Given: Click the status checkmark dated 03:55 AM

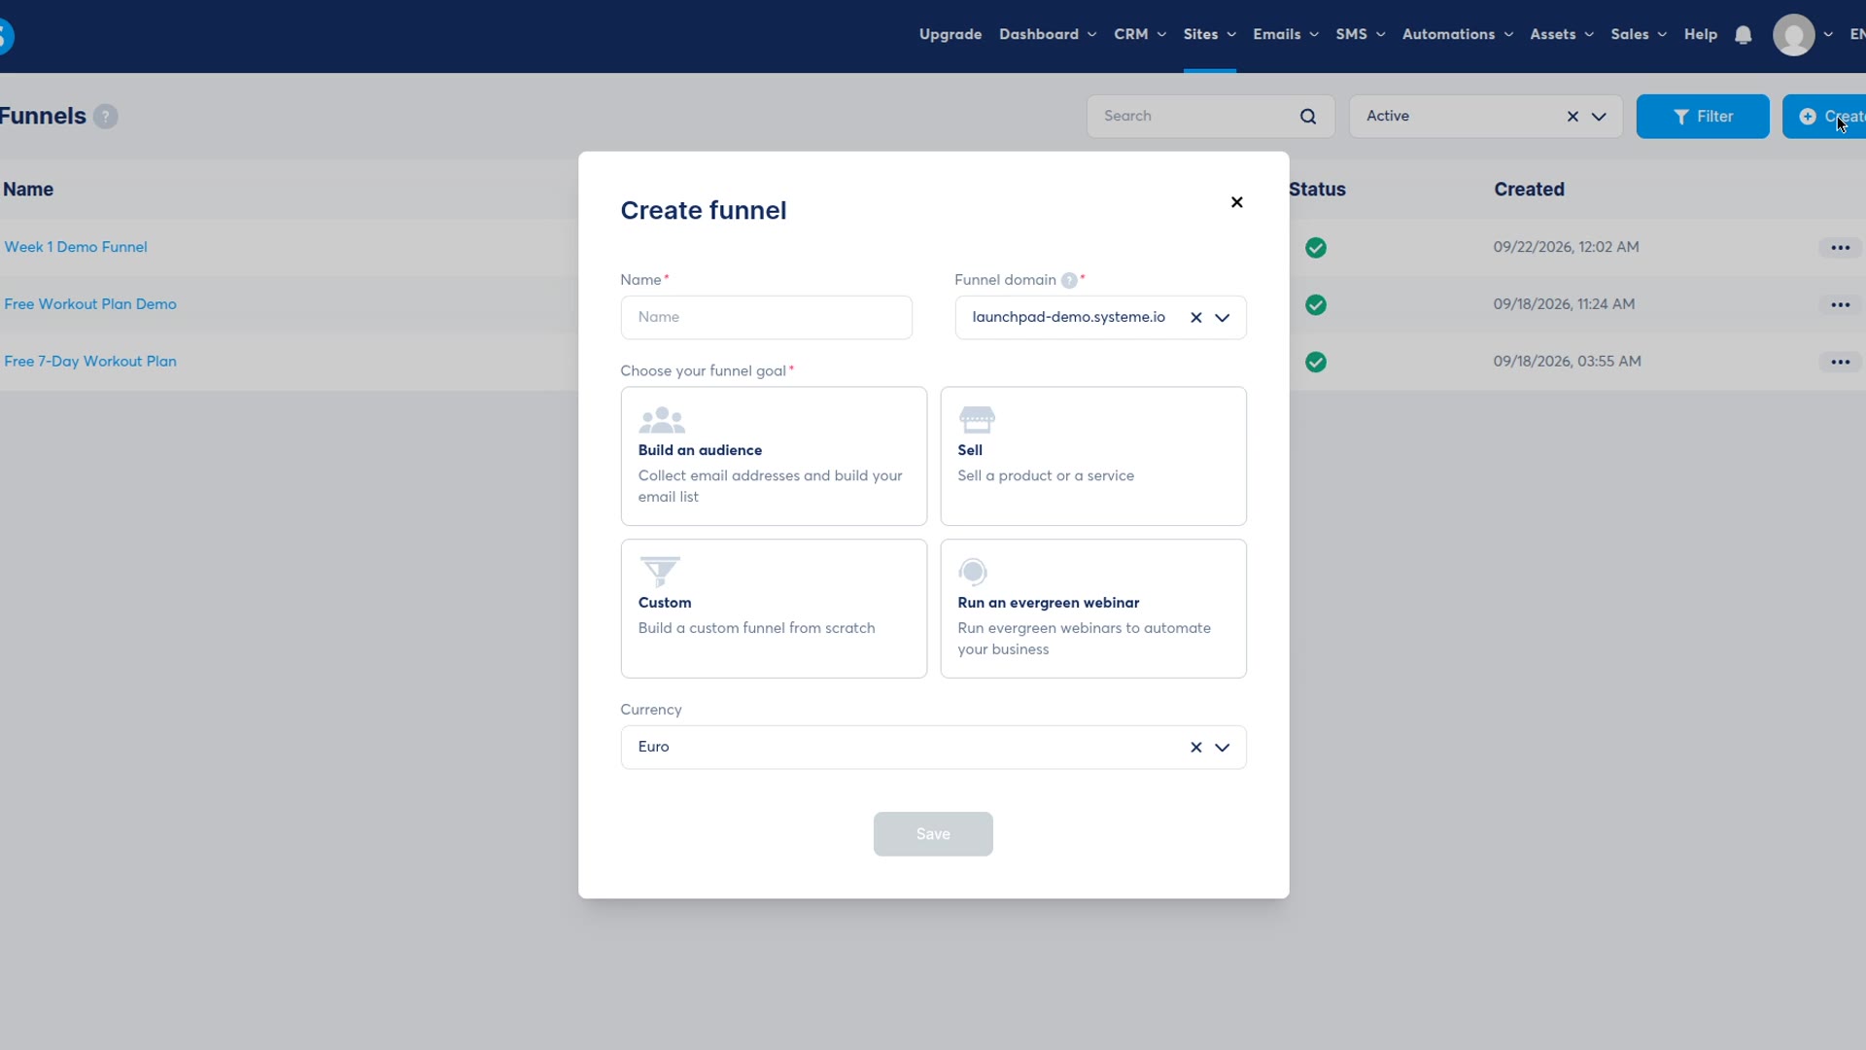Looking at the screenshot, I should pos(1316,363).
